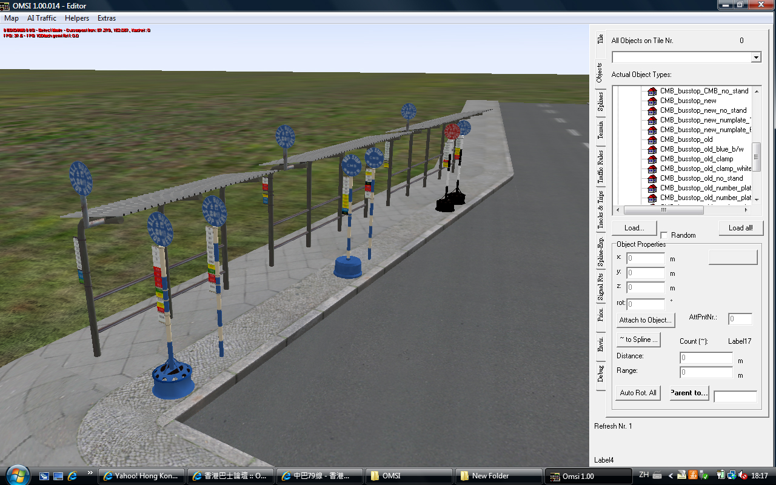Select the Objects tab

tap(600, 72)
